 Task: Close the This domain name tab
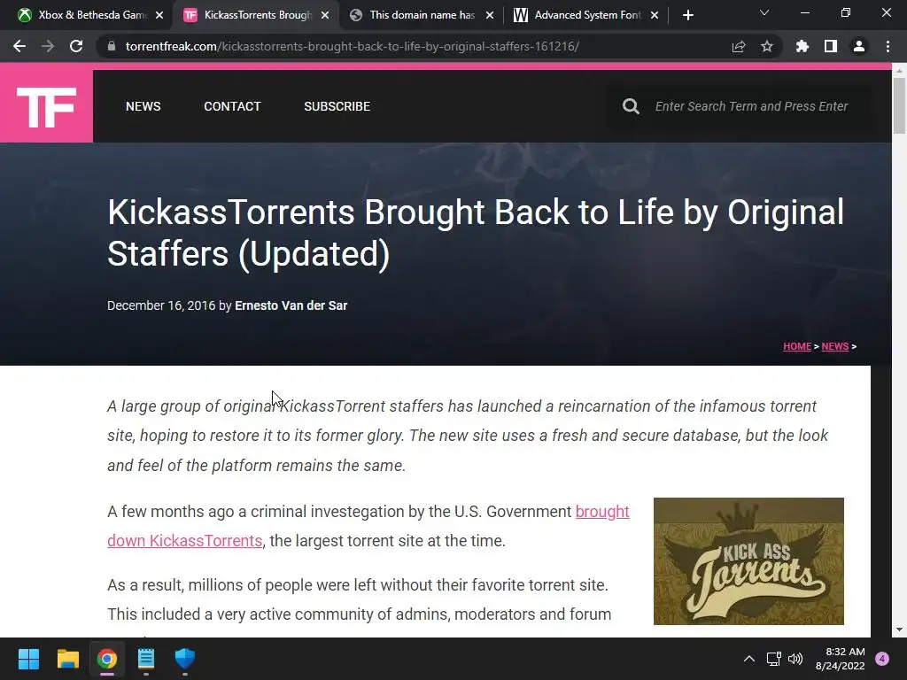[490, 15]
